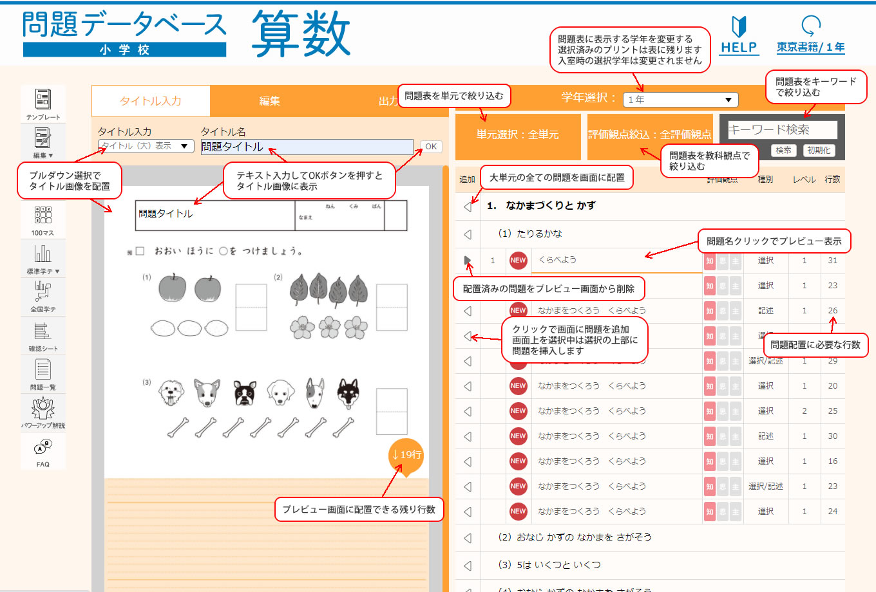
Task: Click the 追加 column header
Action: [x=467, y=180]
